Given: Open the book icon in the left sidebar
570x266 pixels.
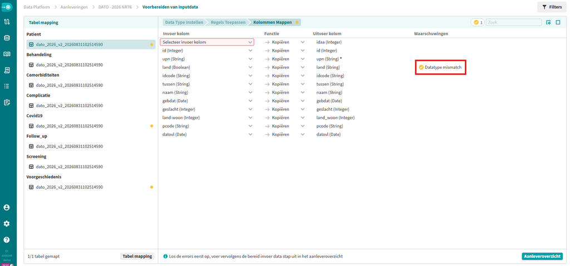Looking at the screenshot, I should (x=7, y=54).
